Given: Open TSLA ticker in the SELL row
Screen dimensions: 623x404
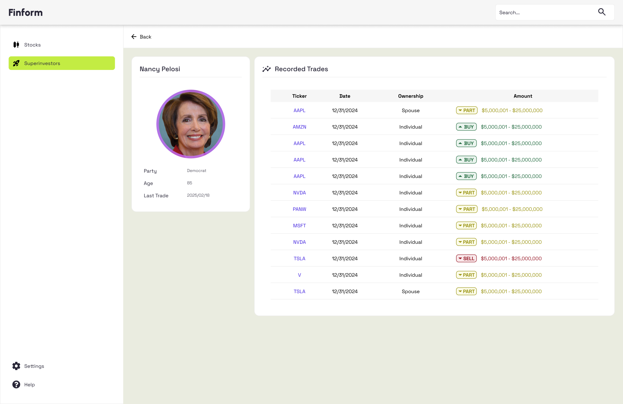Looking at the screenshot, I should [x=299, y=259].
